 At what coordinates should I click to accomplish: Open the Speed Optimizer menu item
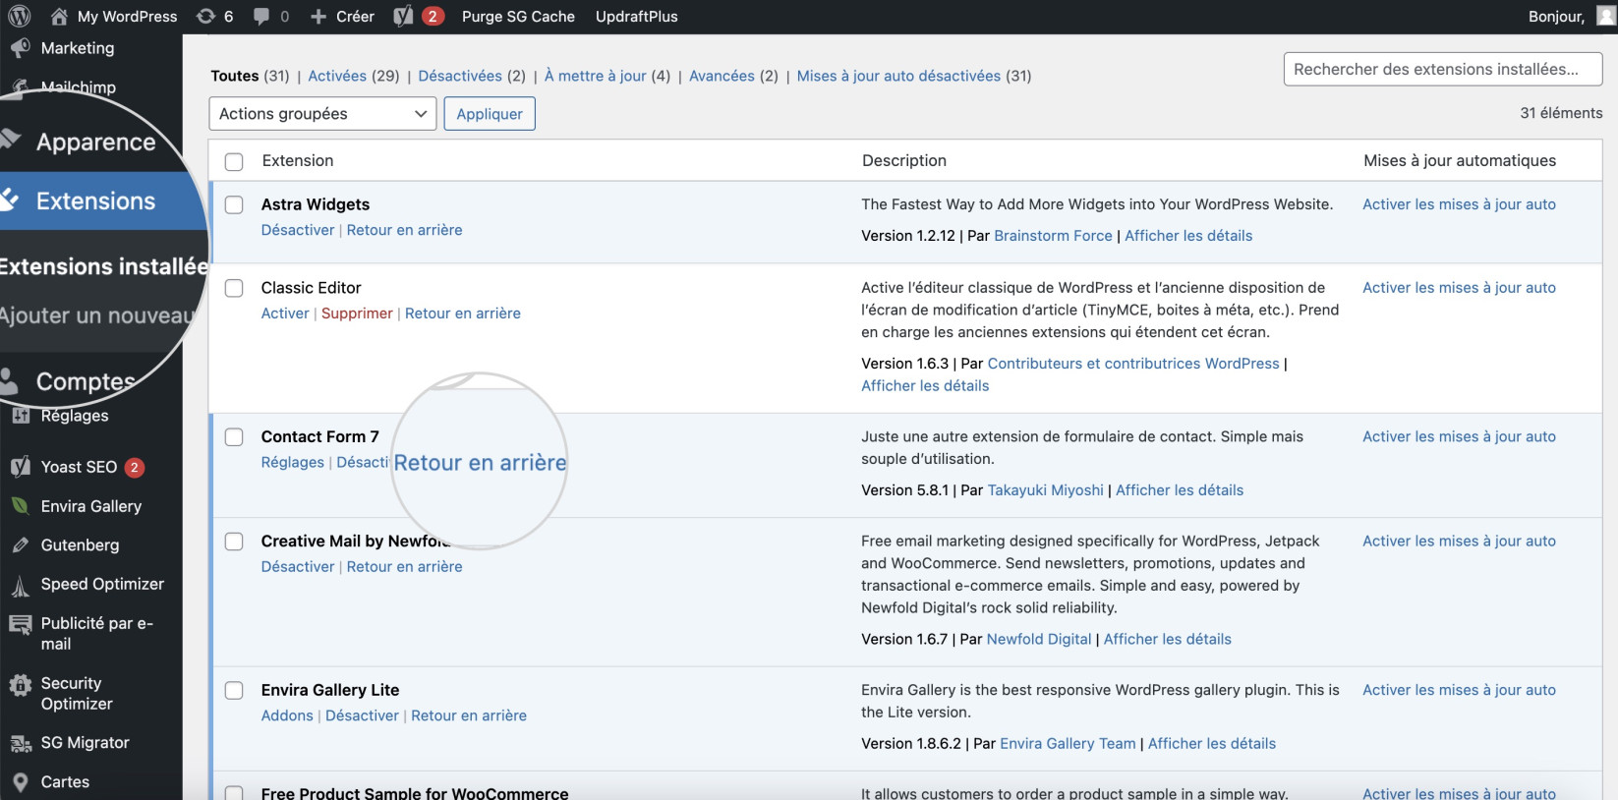pyautogui.click(x=102, y=584)
